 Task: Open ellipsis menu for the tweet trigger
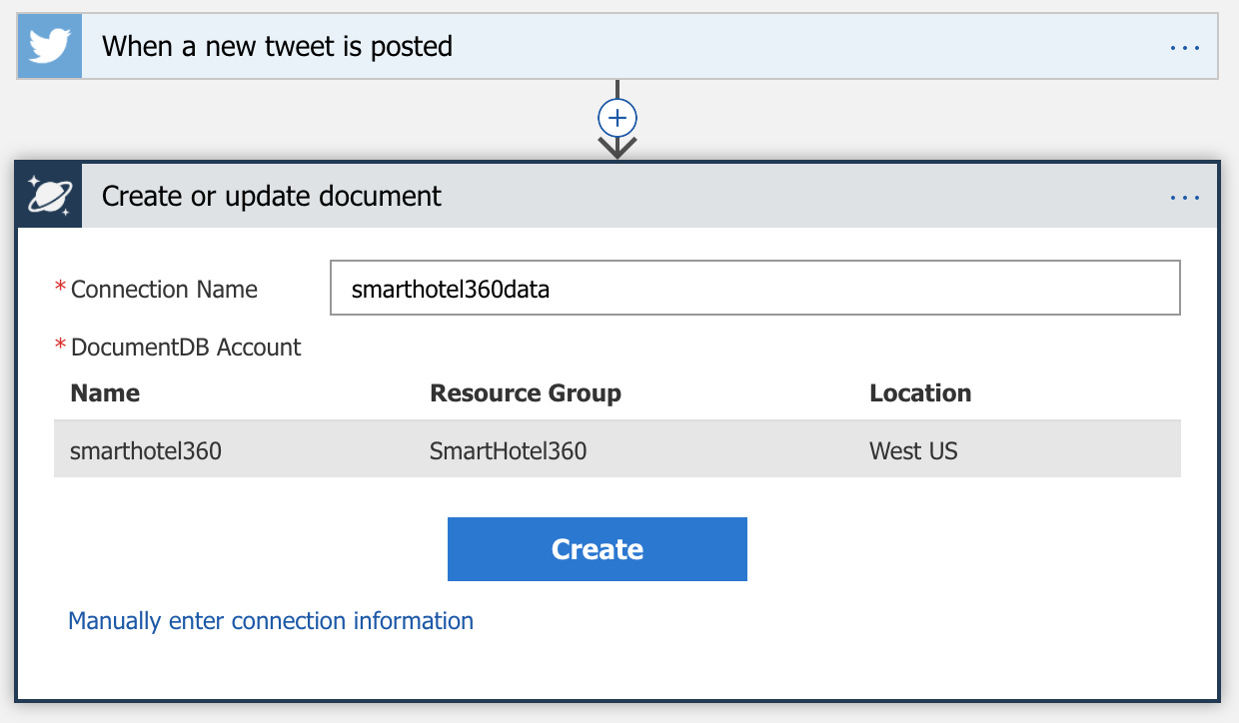pos(1184,47)
